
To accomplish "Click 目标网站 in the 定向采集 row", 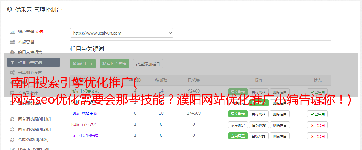I will click(259, 136).
